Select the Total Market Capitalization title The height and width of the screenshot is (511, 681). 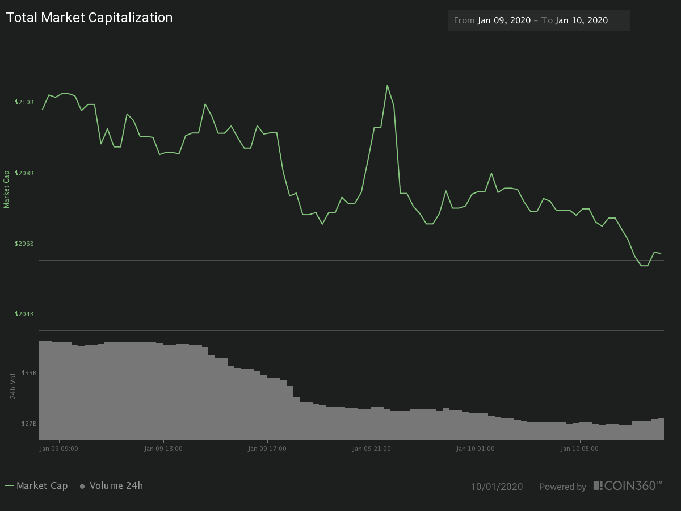89,18
